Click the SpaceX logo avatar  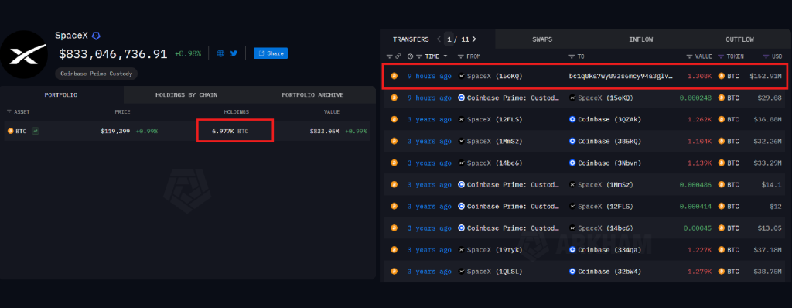pos(24,54)
